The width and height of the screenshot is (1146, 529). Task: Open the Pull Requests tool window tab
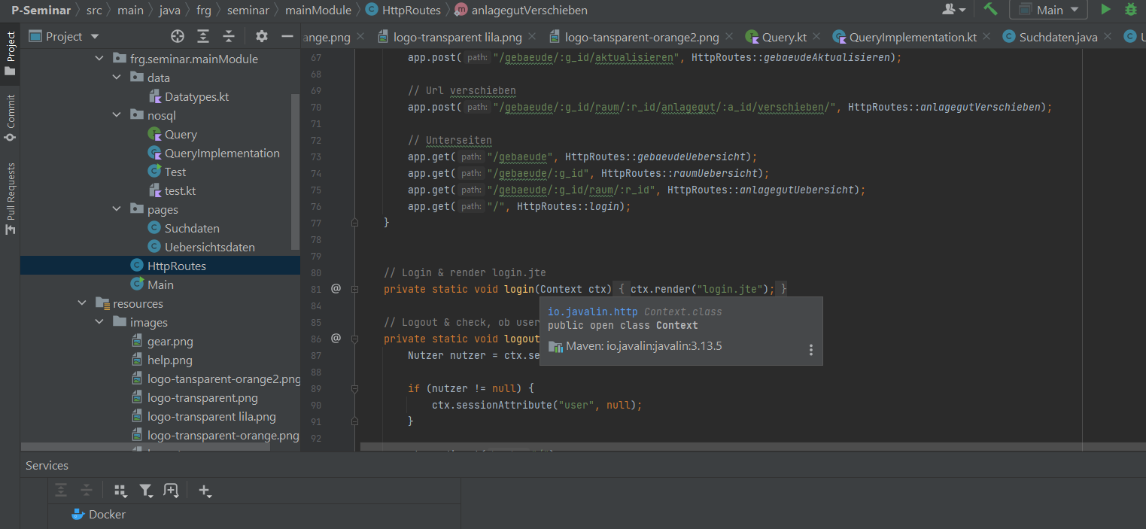[x=10, y=197]
